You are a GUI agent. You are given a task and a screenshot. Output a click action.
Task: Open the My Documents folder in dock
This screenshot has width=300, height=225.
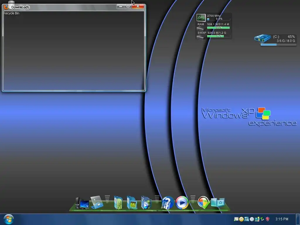click(x=118, y=203)
